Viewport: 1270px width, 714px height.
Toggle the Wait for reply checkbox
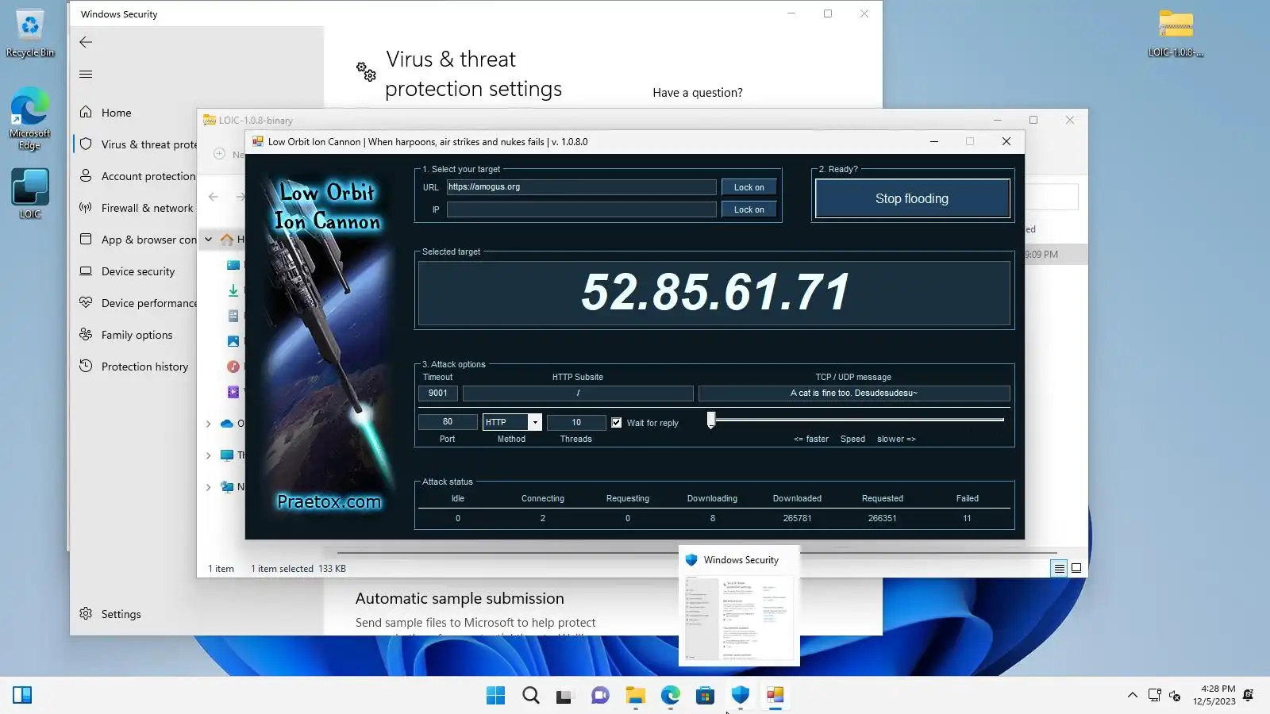tap(617, 423)
